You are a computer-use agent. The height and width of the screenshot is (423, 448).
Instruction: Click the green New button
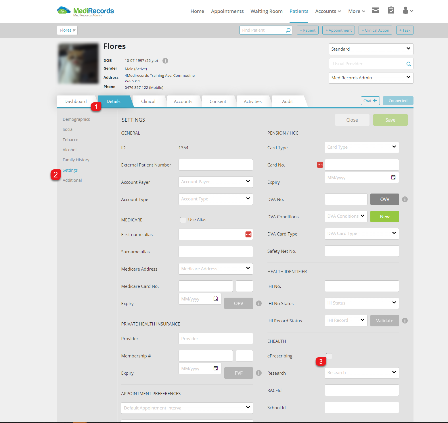(x=384, y=217)
